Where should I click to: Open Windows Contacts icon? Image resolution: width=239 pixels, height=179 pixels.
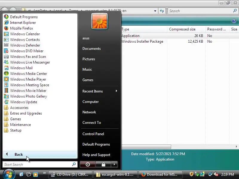click(6, 40)
